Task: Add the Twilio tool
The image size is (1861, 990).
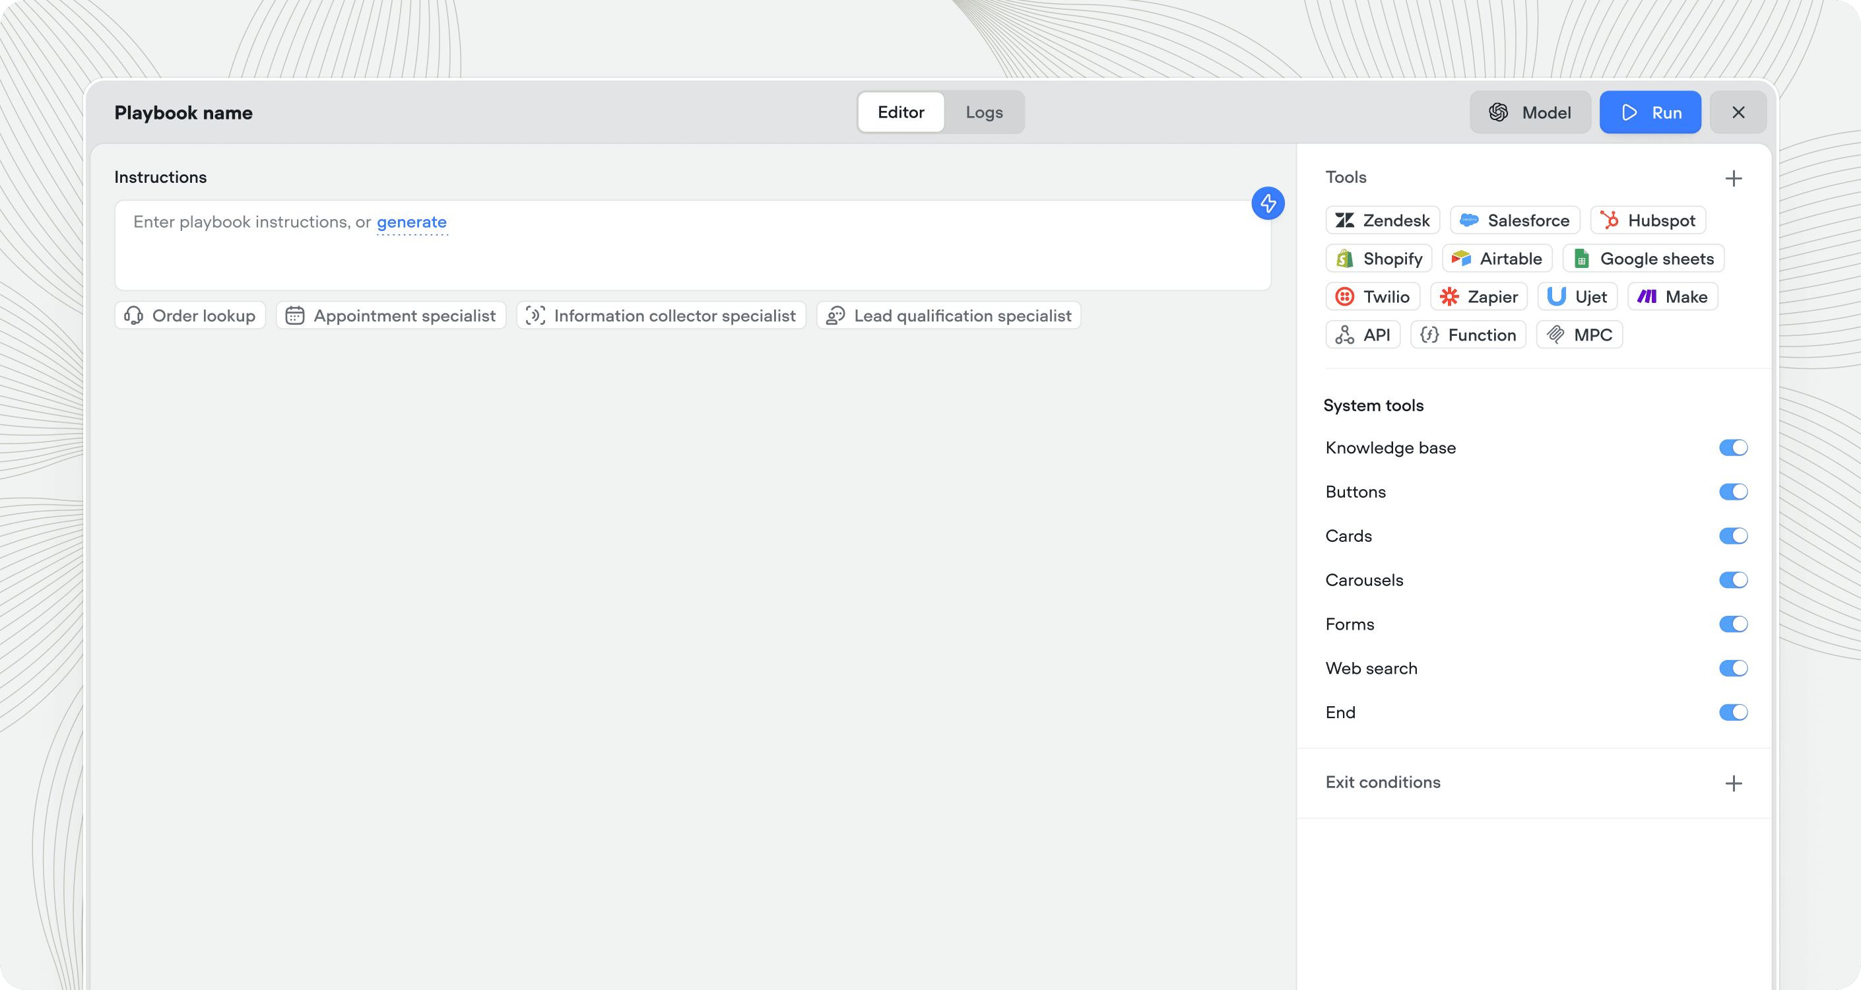Action: tap(1372, 297)
